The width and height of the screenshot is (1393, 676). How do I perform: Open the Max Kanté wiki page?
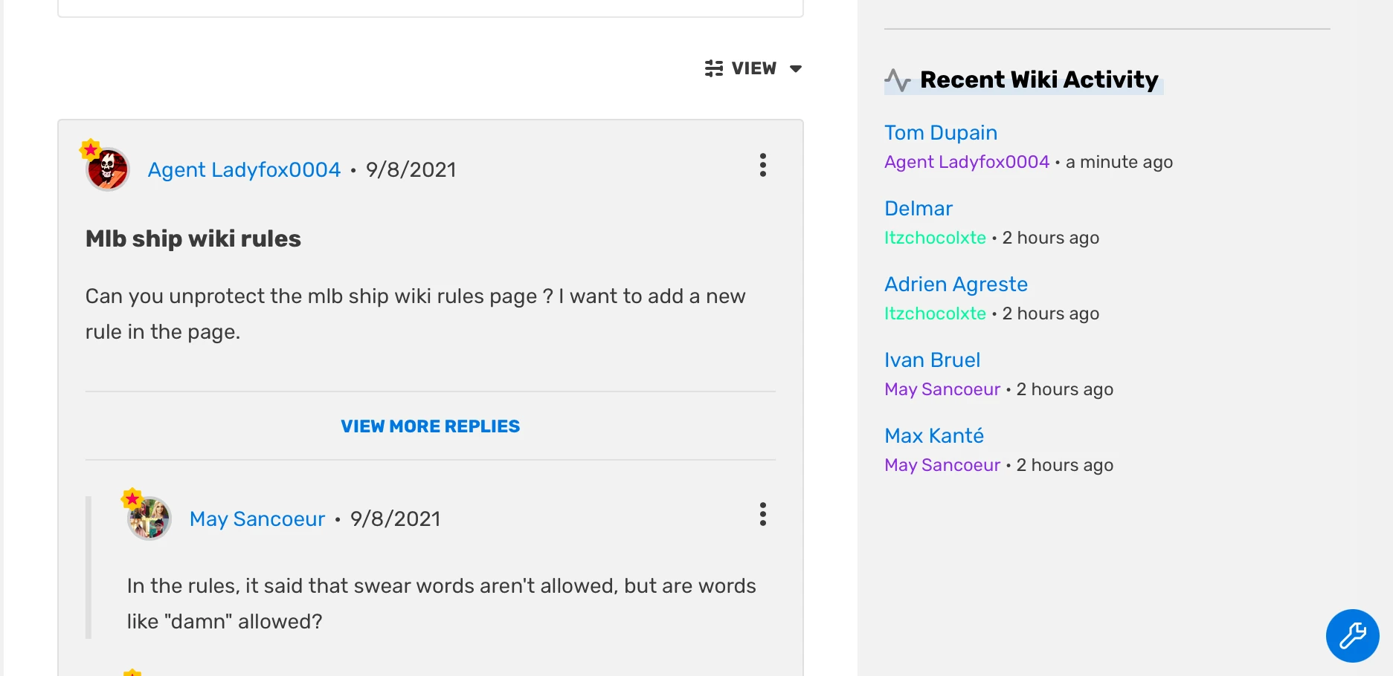click(933, 436)
